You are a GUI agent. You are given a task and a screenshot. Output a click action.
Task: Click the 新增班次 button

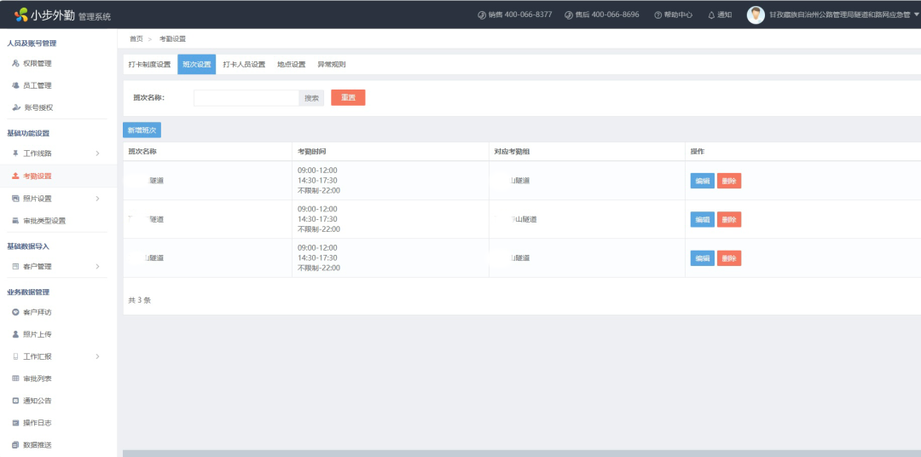click(x=142, y=130)
